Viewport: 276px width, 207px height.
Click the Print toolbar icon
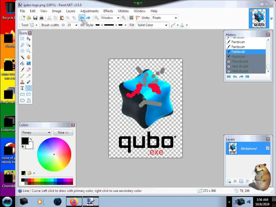[x=41, y=18]
